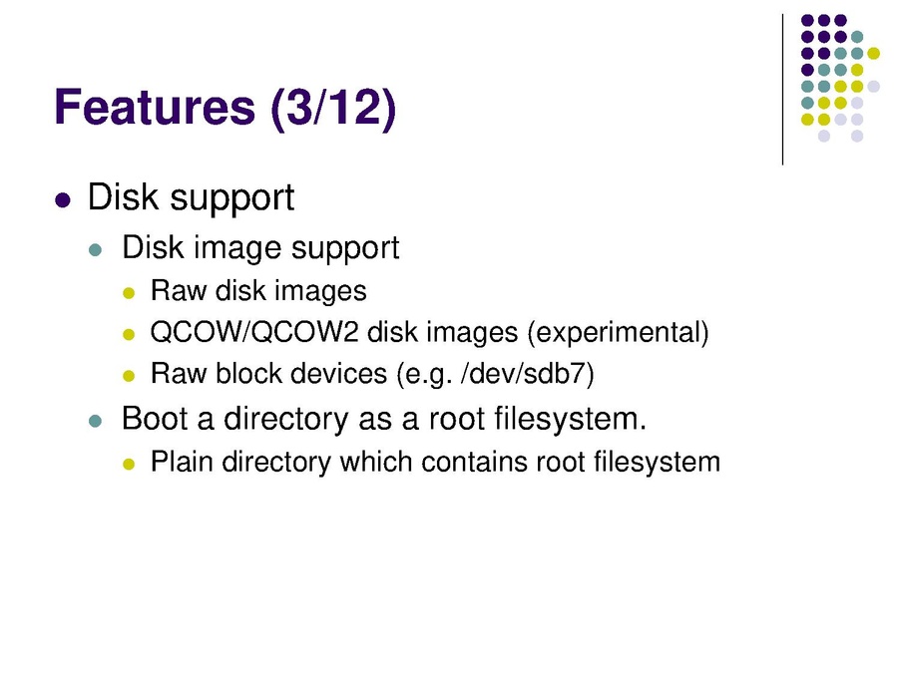Viewport: 898px width, 674px height.
Task: Click the teal bullet beside "Disk image support"
Action: (x=96, y=249)
